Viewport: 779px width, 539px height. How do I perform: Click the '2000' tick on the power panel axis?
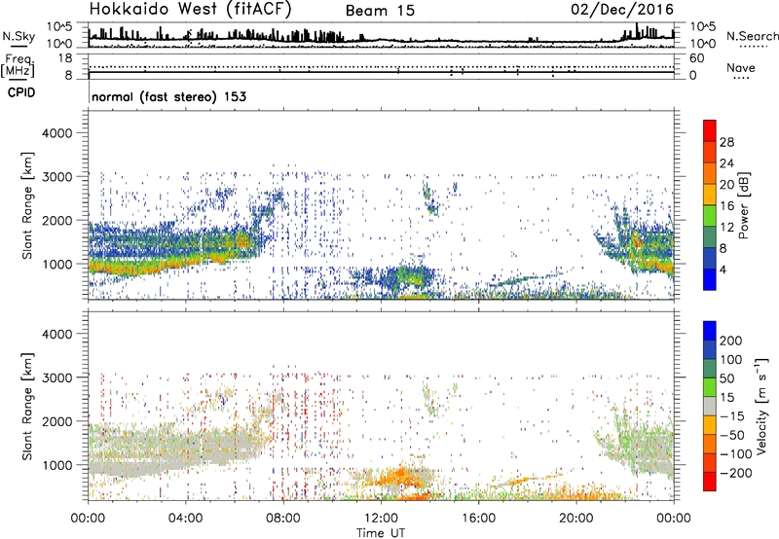[56, 220]
